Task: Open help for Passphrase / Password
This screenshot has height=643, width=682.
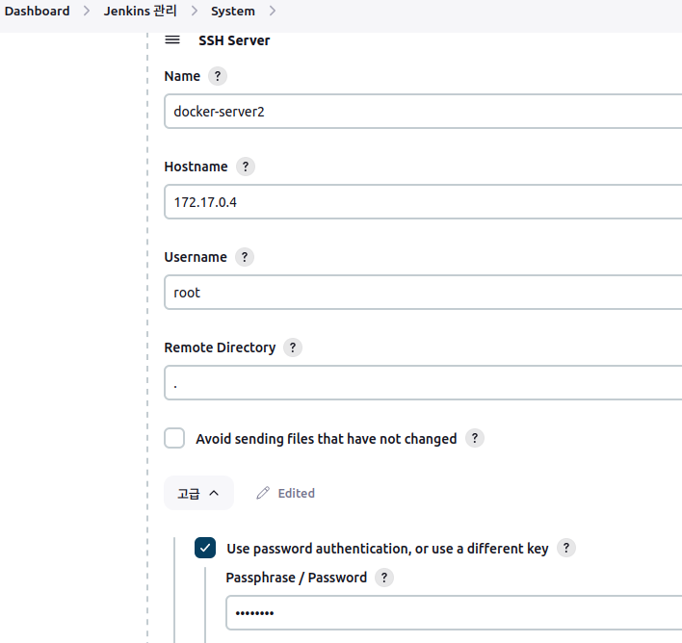Action: (x=384, y=578)
